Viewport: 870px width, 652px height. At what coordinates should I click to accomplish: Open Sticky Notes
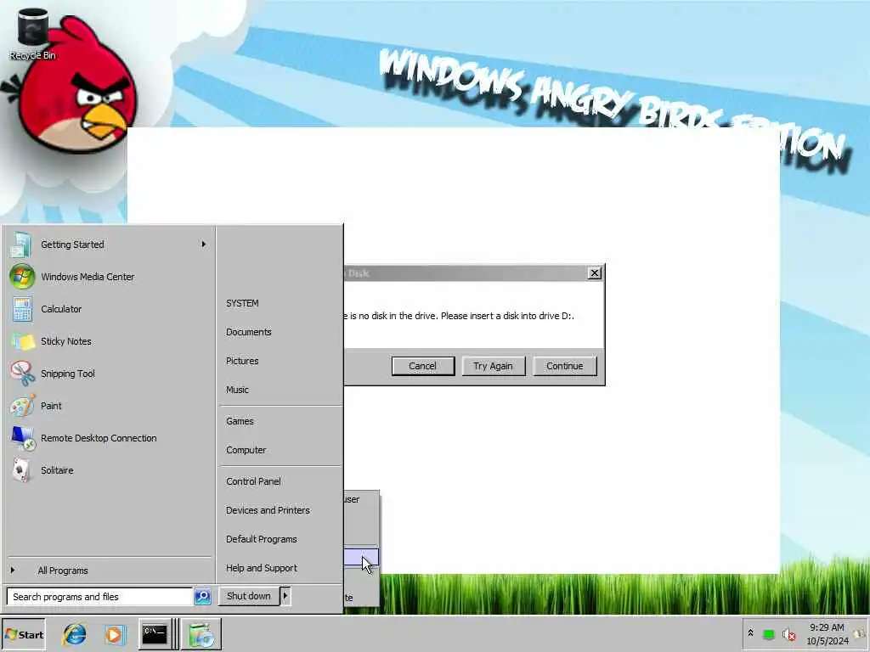coord(108,341)
